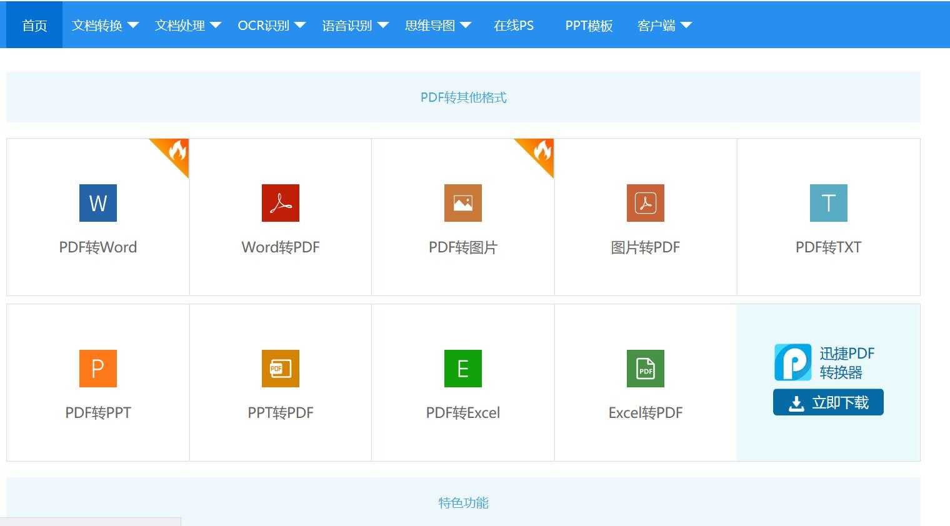The width and height of the screenshot is (950, 526).
Task: Open the Word转PDF text link
Action: [x=281, y=247]
